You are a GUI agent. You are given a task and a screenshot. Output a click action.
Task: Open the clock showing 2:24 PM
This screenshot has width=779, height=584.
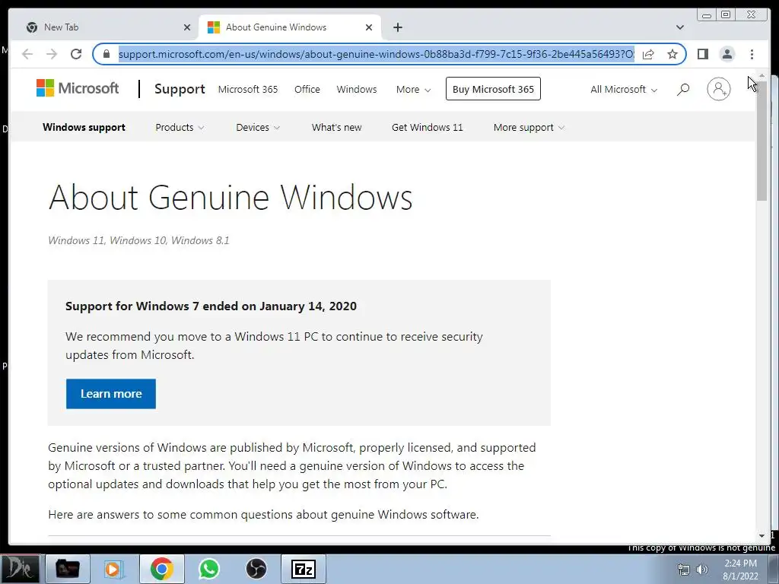tap(740, 570)
